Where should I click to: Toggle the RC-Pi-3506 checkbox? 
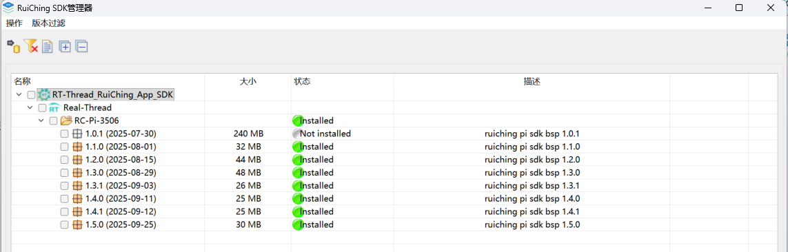(x=53, y=120)
